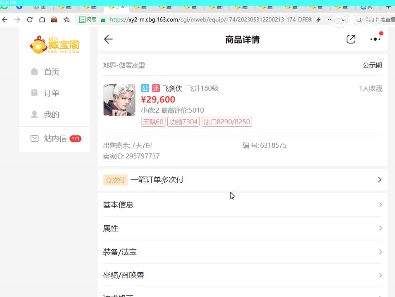The width and height of the screenshot is (395, 297).
Task: Click the URL address field
Action: (211, 20)
